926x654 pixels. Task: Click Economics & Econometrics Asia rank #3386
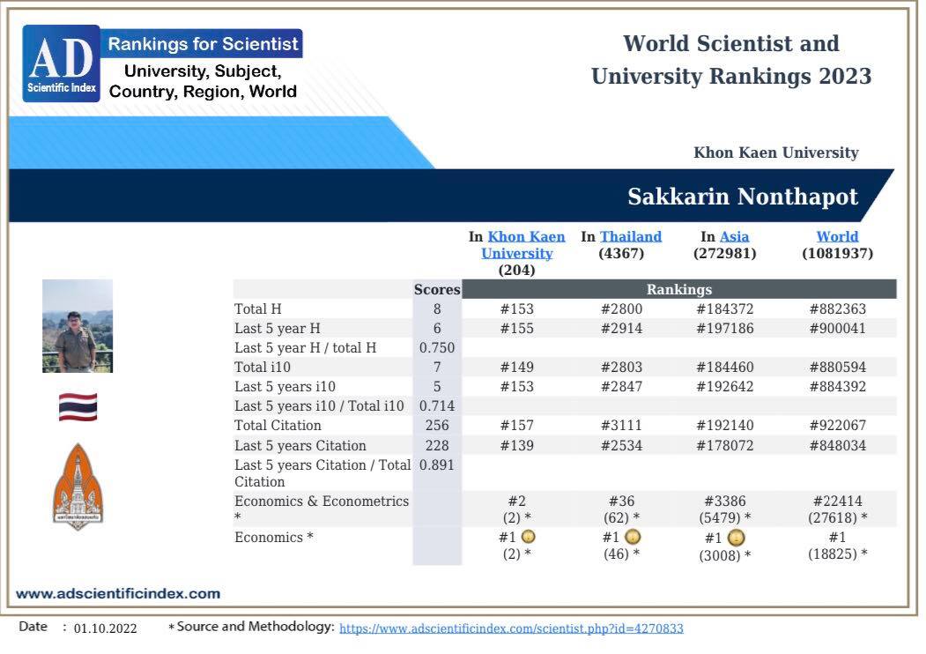[725, 501]
